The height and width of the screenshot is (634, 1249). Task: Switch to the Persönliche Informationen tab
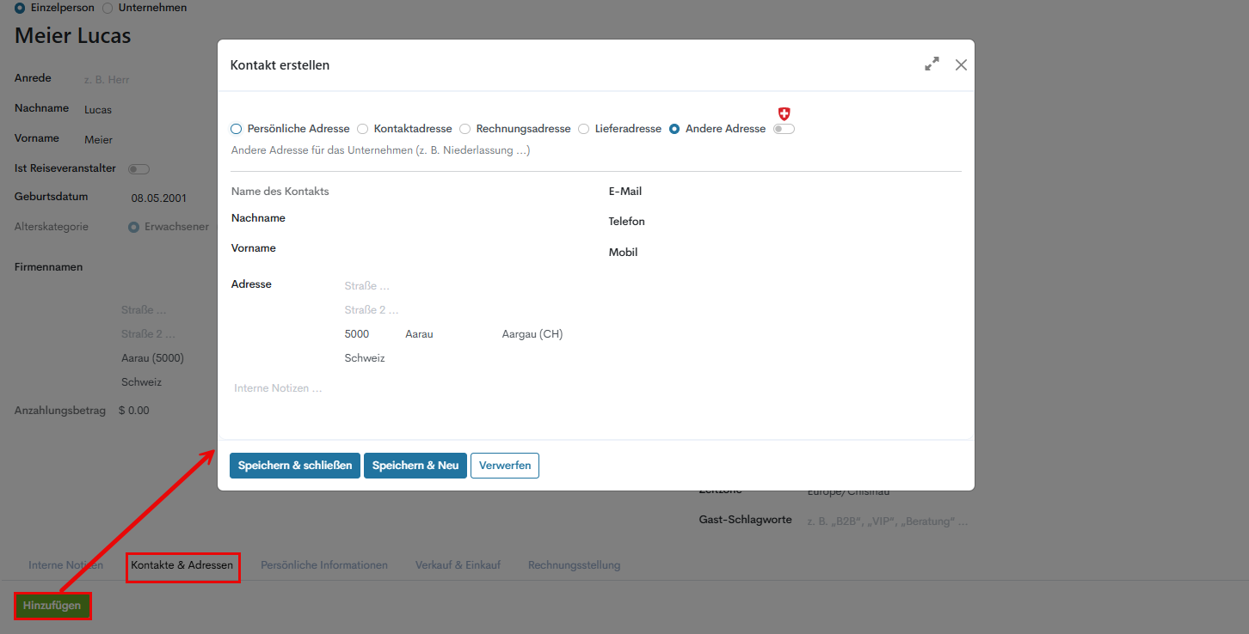324,565
